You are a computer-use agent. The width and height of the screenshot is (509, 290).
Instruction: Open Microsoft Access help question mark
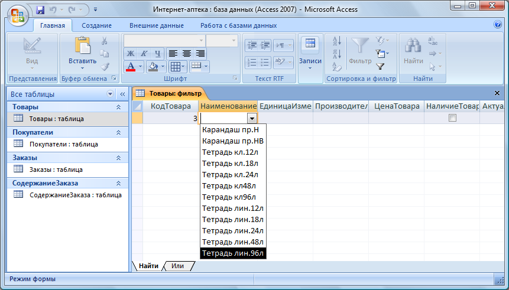[498, 24]
